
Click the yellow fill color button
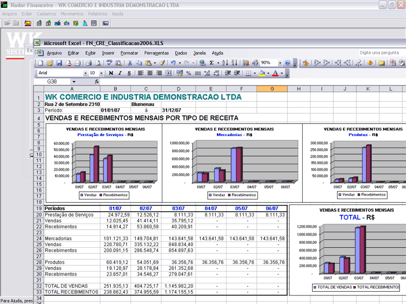262,74
